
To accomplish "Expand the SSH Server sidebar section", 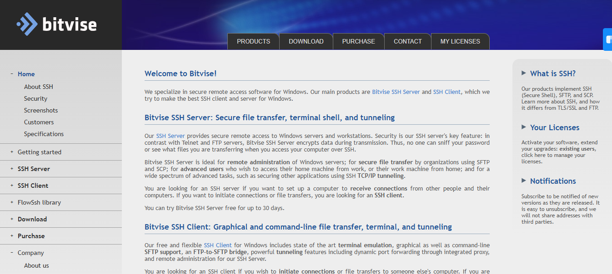I will point(12,169).
